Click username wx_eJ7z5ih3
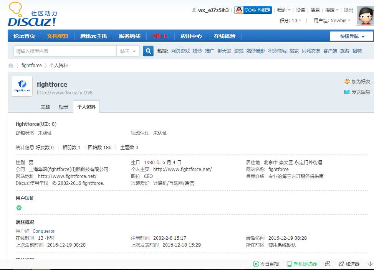This screenshot has height=270, width=374. 213,10
